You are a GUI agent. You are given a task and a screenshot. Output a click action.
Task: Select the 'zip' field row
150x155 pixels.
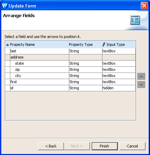(70, 69)
